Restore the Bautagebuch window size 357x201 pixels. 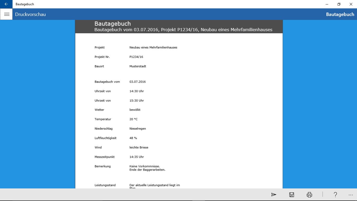click(338, 4)
